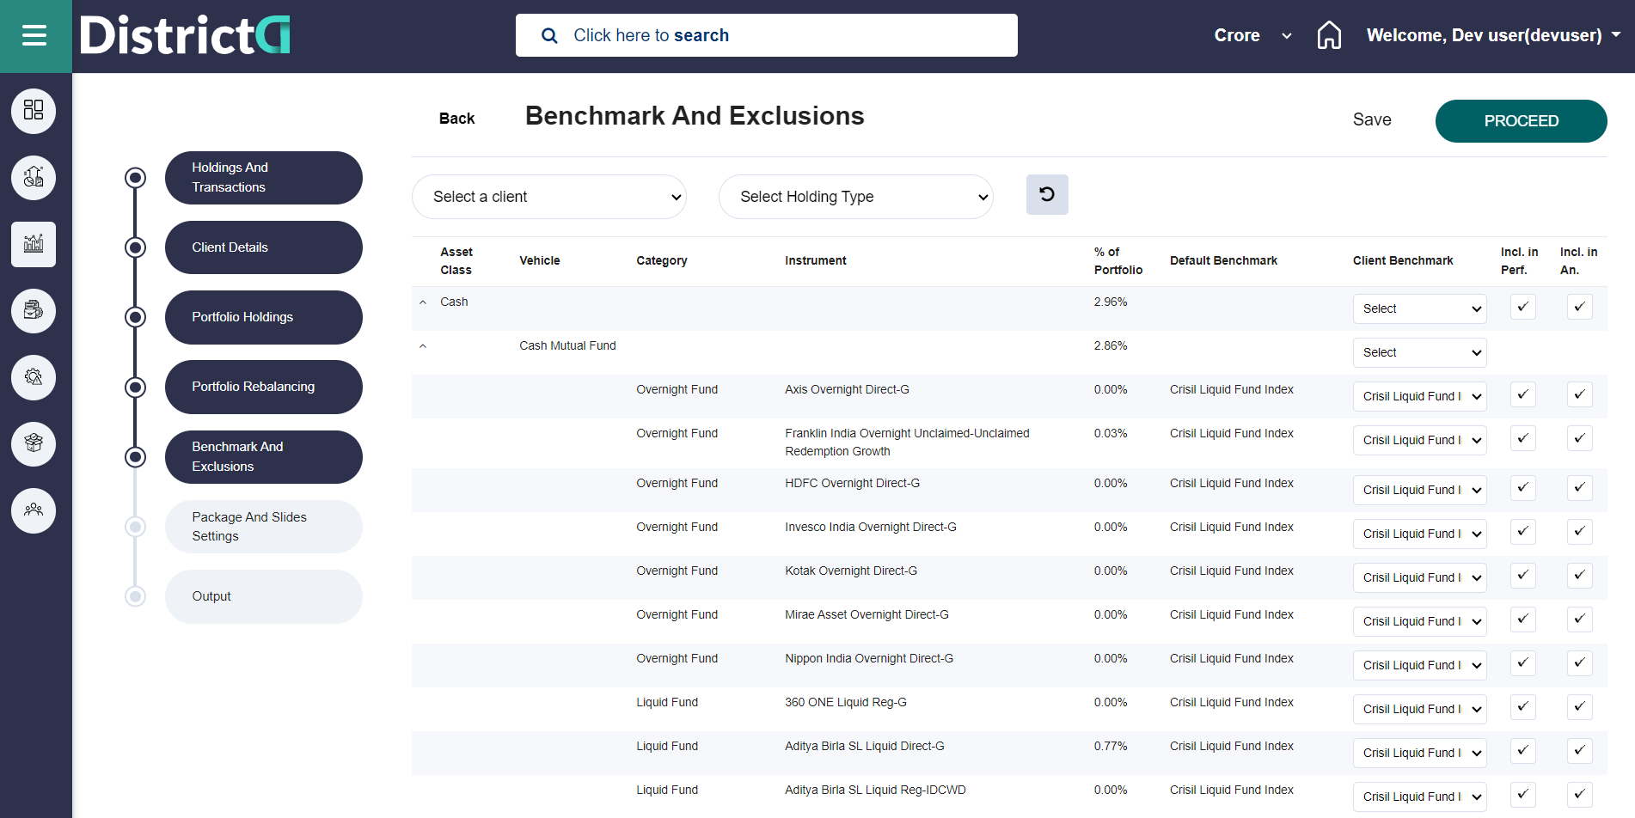This screenshot has height=818, width=1635.
Task: Go to Output step
Action: [x=264, y=596]
